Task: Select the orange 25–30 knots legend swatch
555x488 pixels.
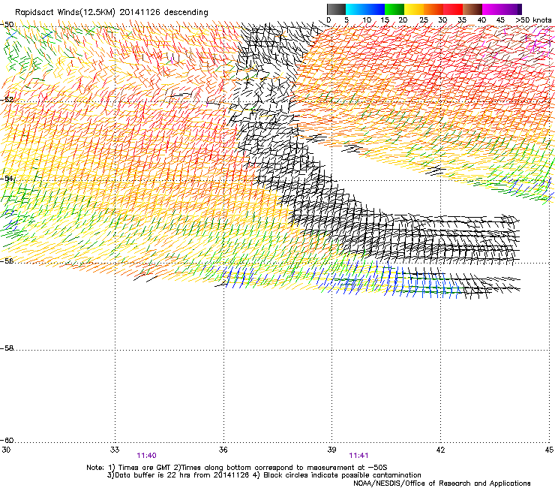Action: pos(433,9)
